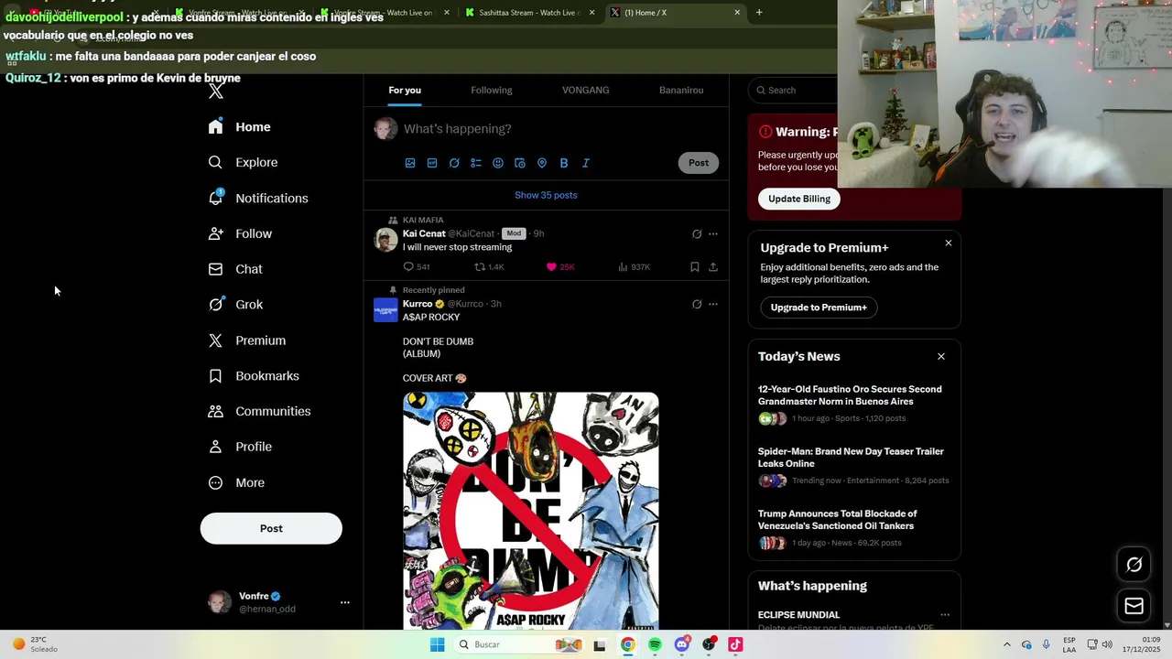The image size is (1172, 659).
Task: Click Grok icon on Kai Cenat's post
Action: [697, 234]
